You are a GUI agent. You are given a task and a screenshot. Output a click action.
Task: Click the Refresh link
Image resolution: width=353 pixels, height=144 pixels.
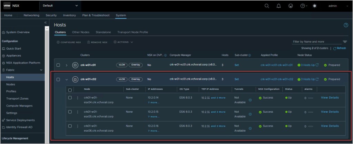click(341, 48)
